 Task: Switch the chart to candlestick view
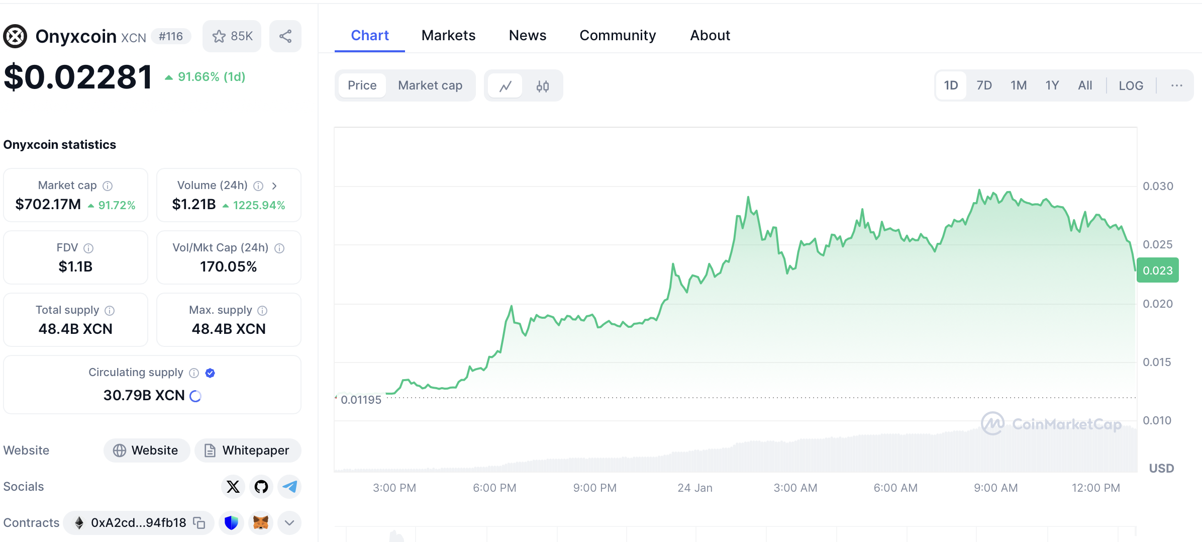coord(542,86)
